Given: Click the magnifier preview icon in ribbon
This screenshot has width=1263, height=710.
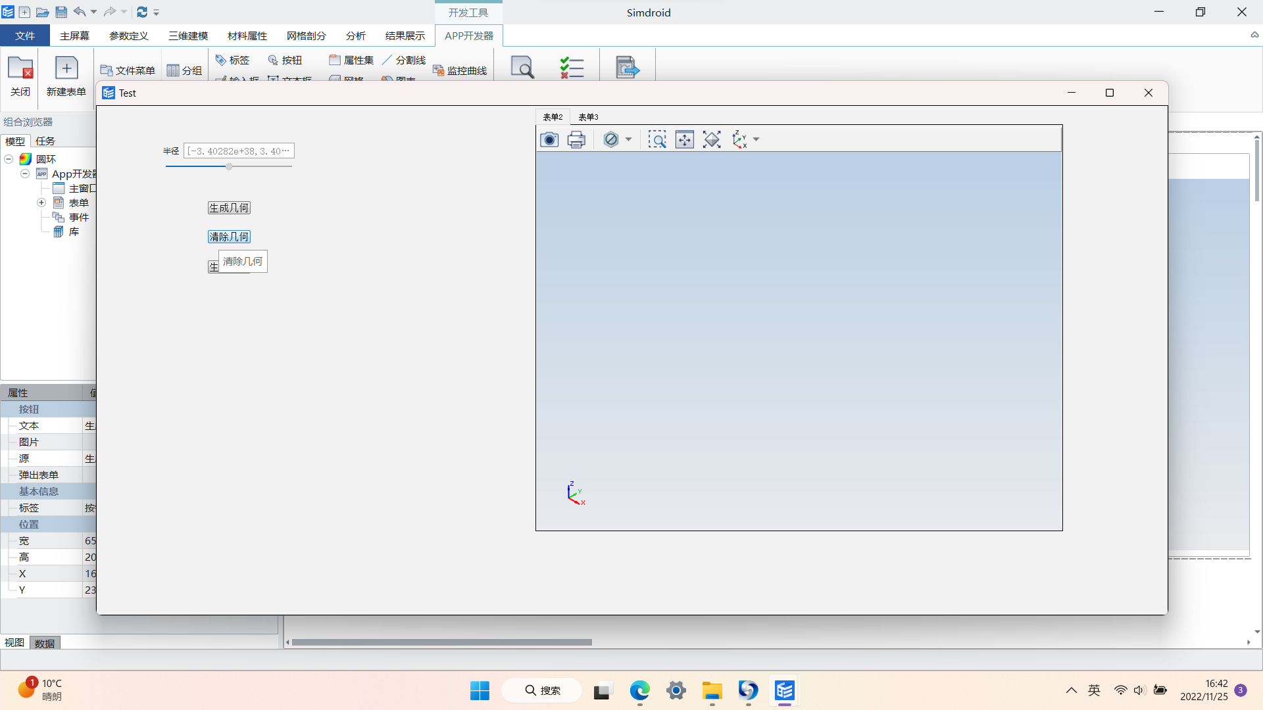Looking at the screenshot, I should (x=522, y=67).
